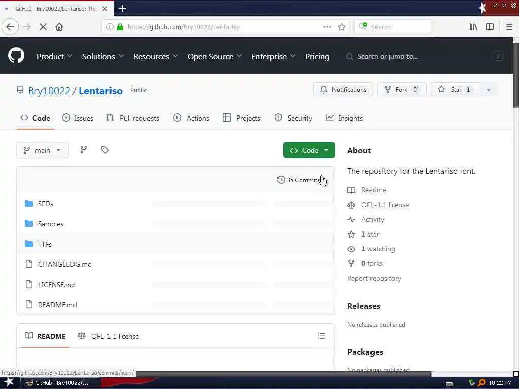View the 35 Commits history
This screenshot has height=389, width=519.
(300, 180)
